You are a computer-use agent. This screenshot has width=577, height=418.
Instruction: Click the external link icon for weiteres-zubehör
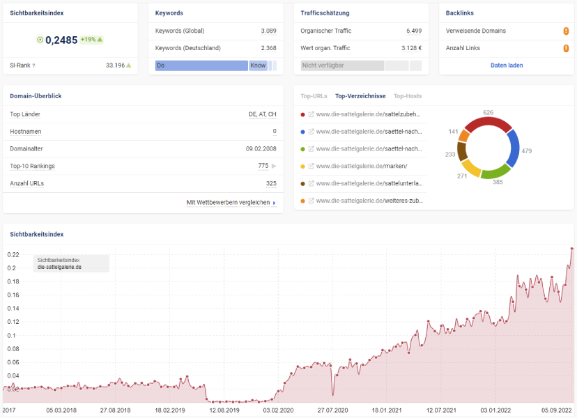[311, 201]
